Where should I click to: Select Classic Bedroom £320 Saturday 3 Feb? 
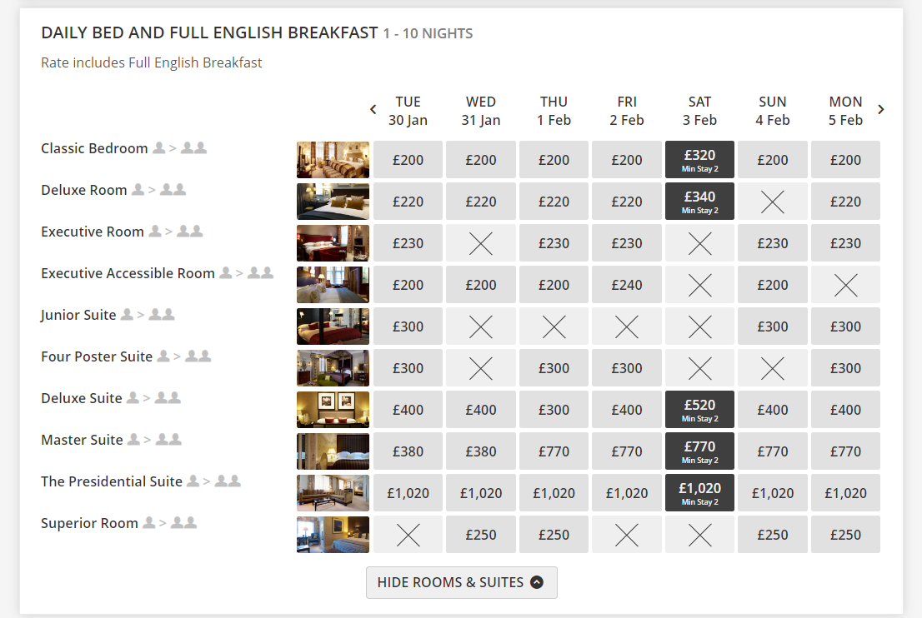point(699,159)
